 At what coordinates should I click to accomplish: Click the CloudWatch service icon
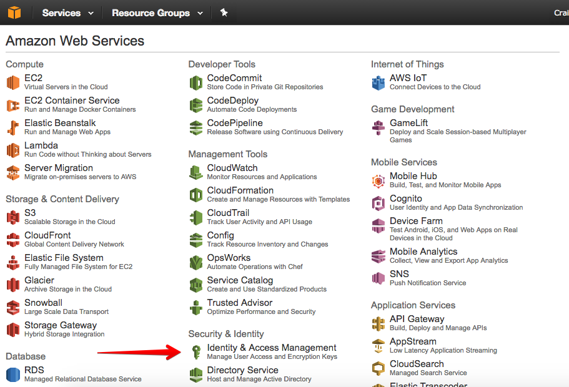(x=196, y=172)
